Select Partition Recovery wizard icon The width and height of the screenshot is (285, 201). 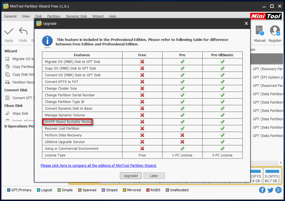coord(8,82)
